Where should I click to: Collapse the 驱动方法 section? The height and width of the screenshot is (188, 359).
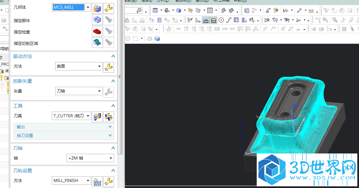pyautogui.click(x=113, y=56)
